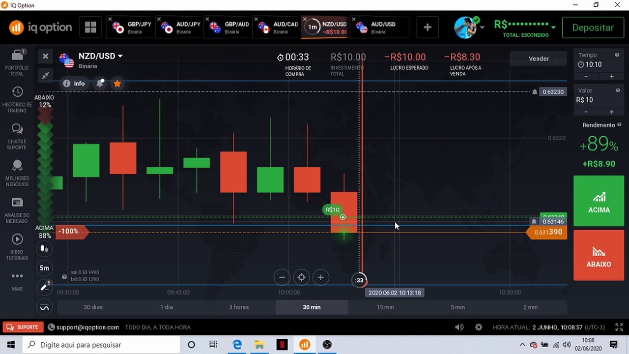This screenshot has height=354, width=629.
Task: Add a new asset tab
Action: point(428,28)
